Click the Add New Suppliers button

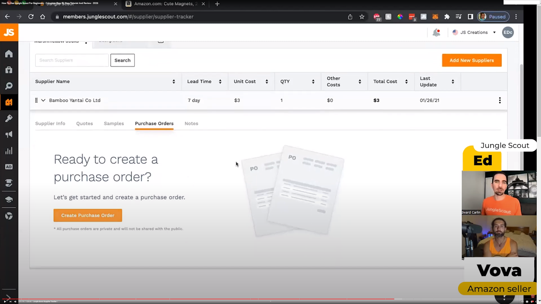click(472, 60)
